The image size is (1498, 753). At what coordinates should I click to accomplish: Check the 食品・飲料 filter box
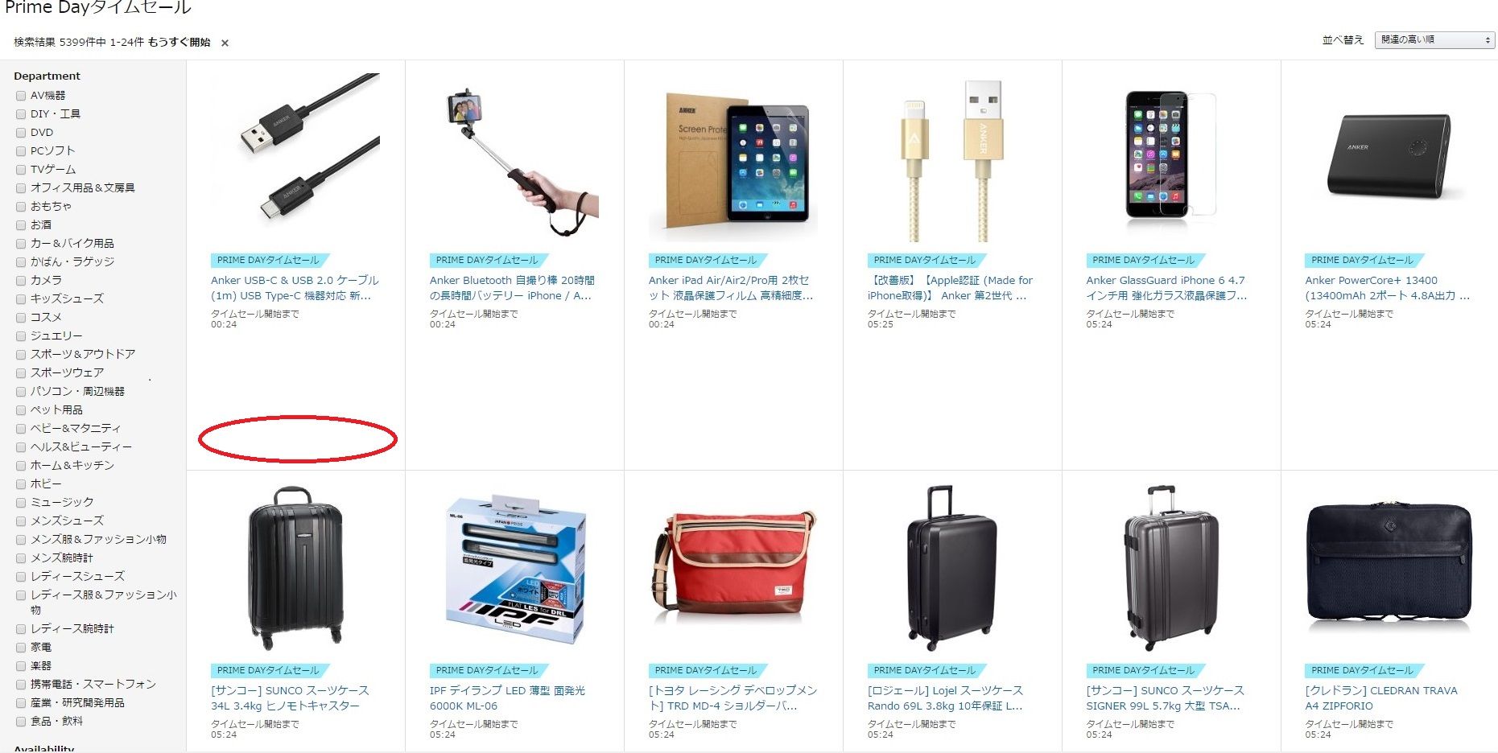pos(21,722)
